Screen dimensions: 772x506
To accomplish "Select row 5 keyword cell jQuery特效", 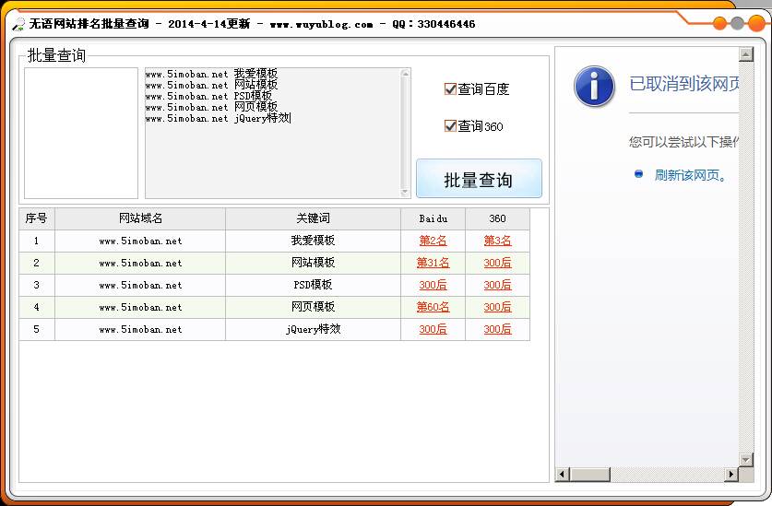I will (313, 329).
